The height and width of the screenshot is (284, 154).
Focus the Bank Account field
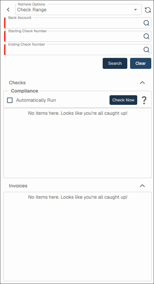pos(78,23)
